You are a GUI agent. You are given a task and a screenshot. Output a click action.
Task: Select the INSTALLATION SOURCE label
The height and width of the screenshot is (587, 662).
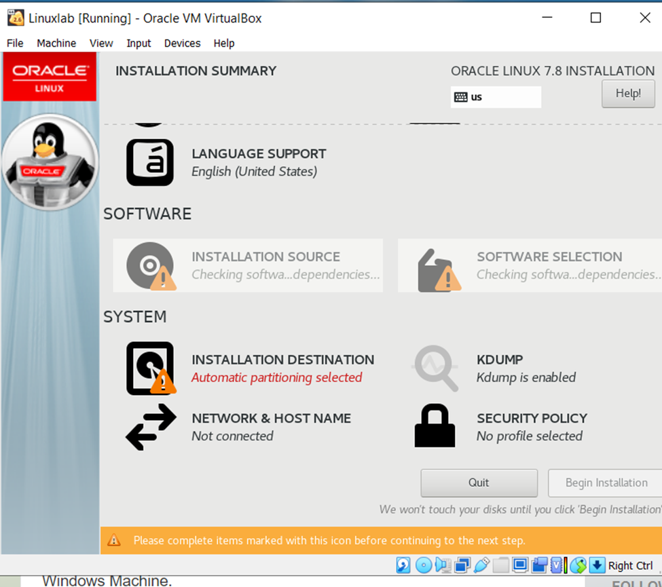click(x=265, y=257)
